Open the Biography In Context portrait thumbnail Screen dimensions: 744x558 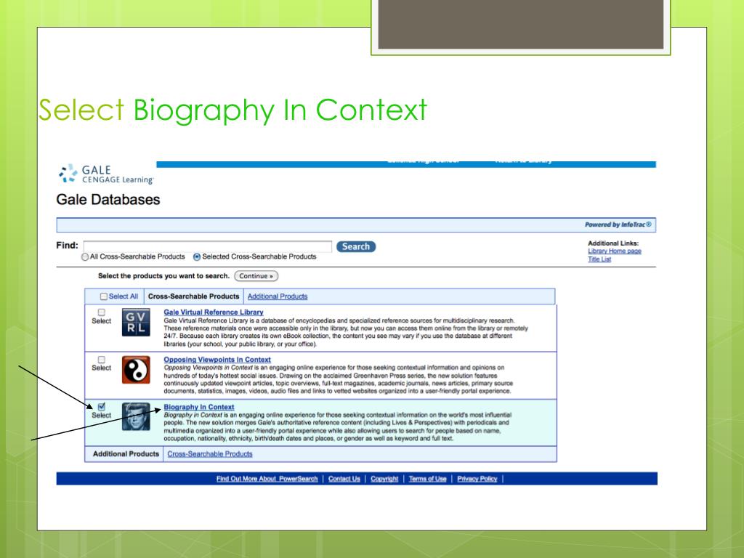click(x=136, y=416)
